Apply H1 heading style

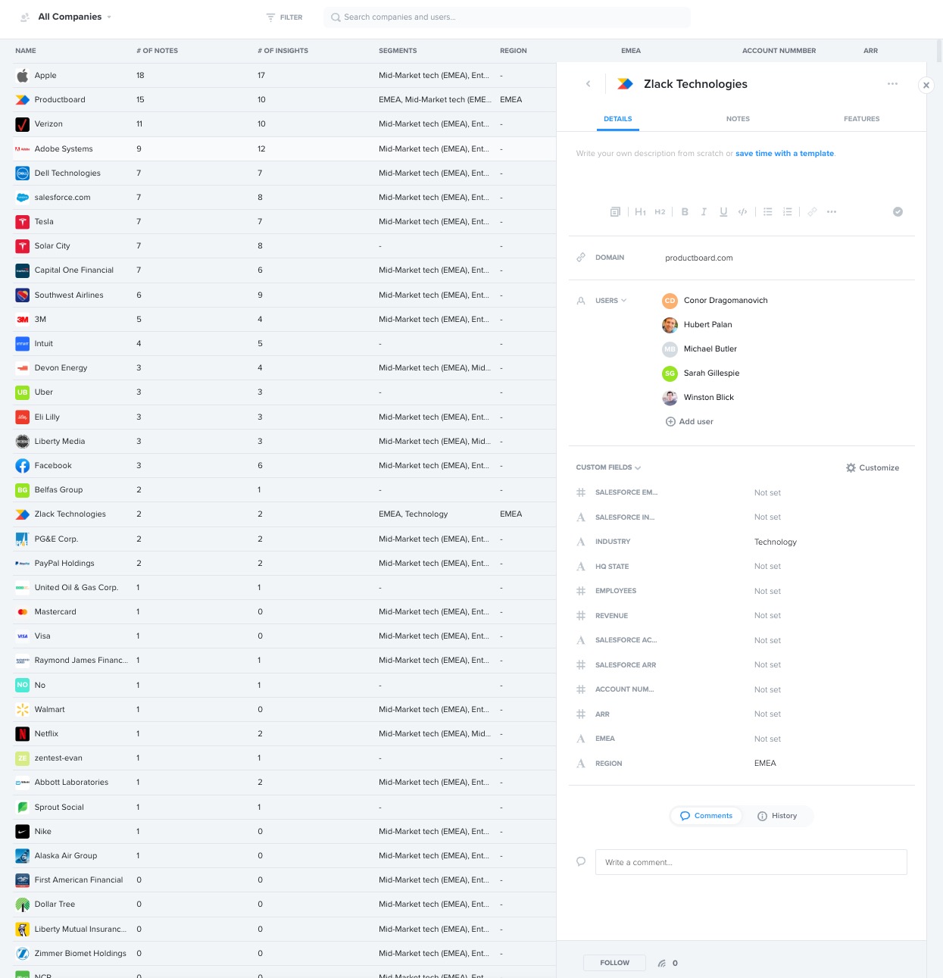[x=640, y=212]
